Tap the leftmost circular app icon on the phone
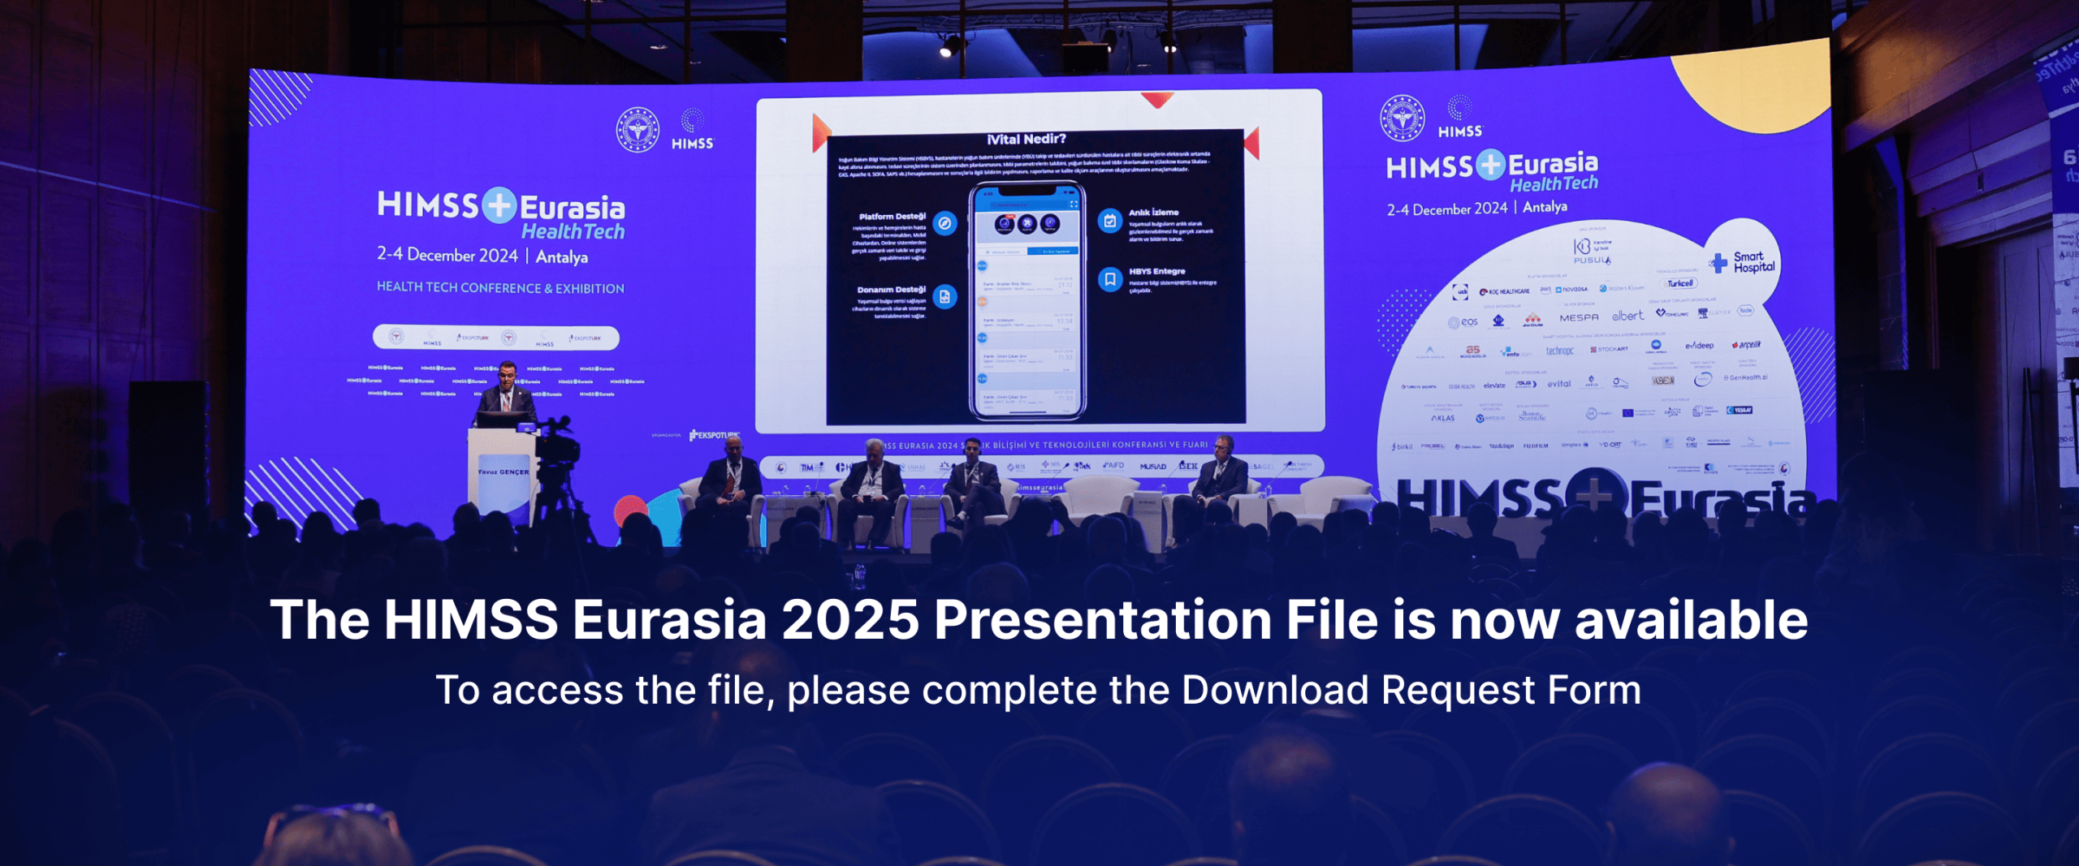 [1006, 223]
